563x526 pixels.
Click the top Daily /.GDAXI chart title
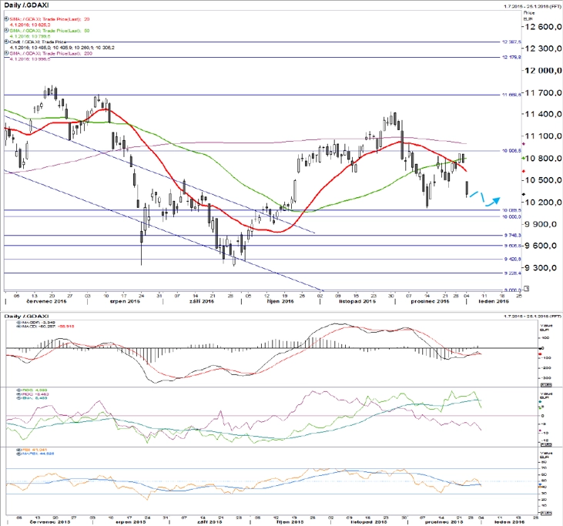[26, 5]
